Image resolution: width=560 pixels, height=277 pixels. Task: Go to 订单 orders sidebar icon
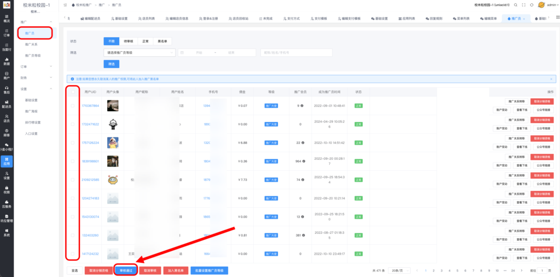tap(7, 34)
